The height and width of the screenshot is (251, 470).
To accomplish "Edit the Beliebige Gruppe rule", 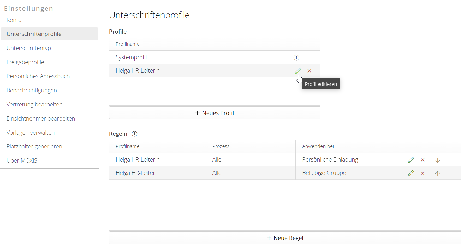I will pos(410,173).
